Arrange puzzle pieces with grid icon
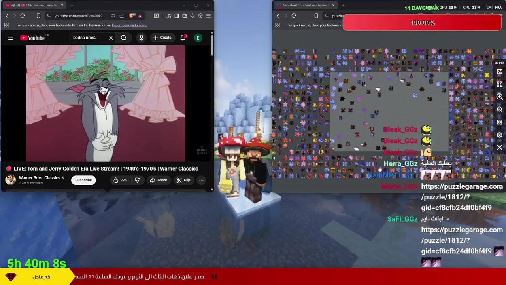 click(500, 122)
